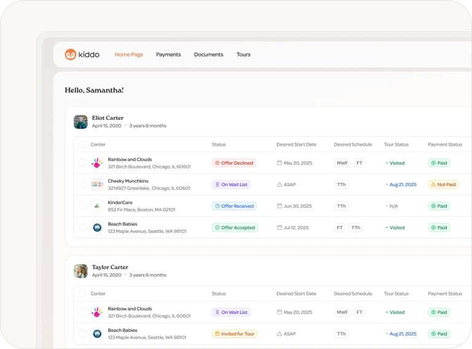472x349 pixels.
Task: Click the Offer Declined status badge
Action: pos(234,163)
